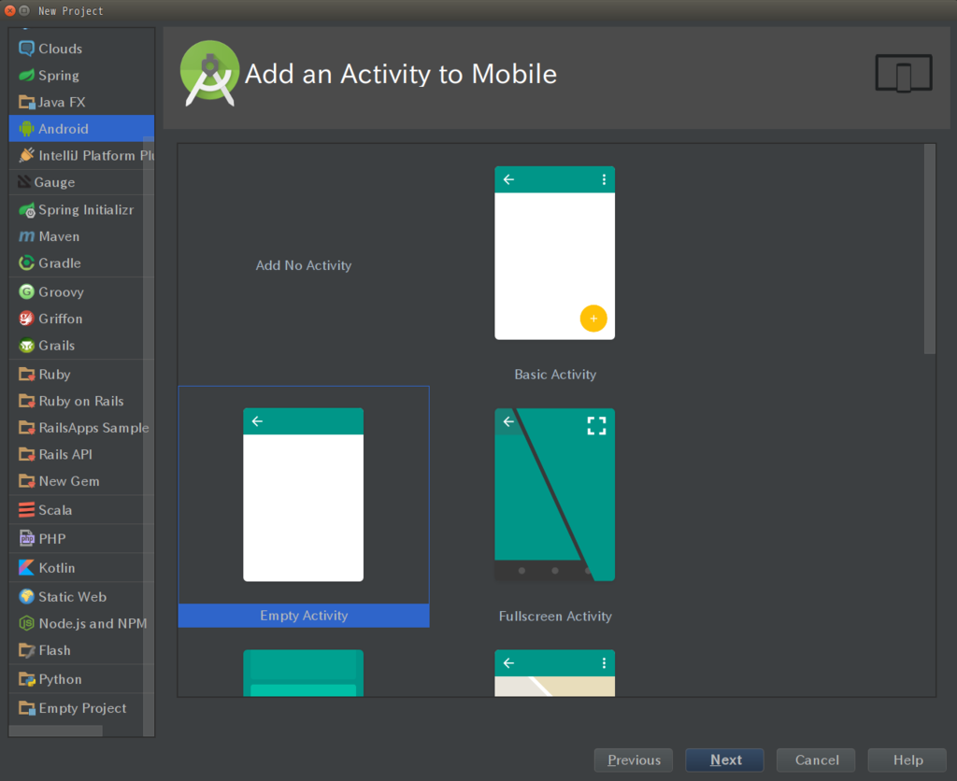Viewport: 957px width, 781px height.
Task: Choose the Empty Activity template thumbnail
Action: [304, 495]
